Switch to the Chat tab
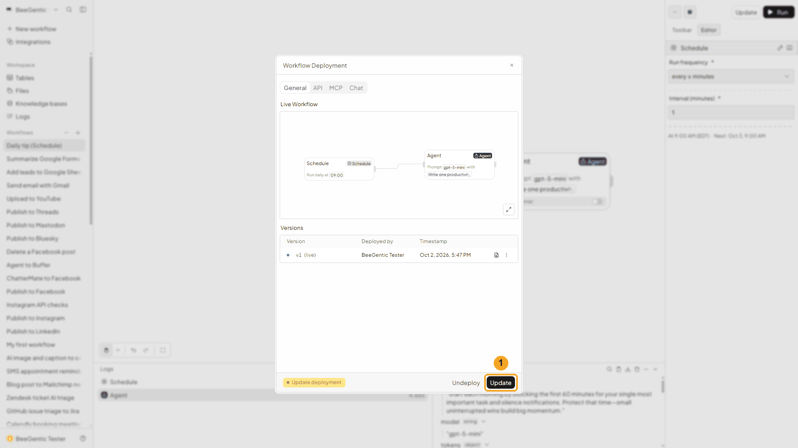Image resolution: width=798 pixels, height=448 pixels. point(356,88)
